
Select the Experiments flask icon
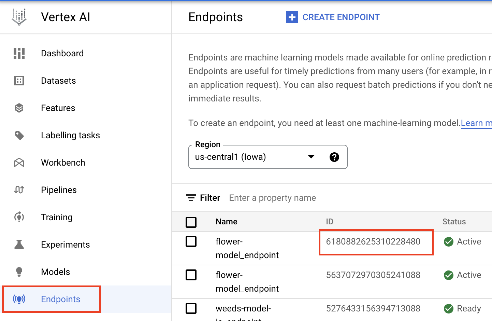pos(19,245)
